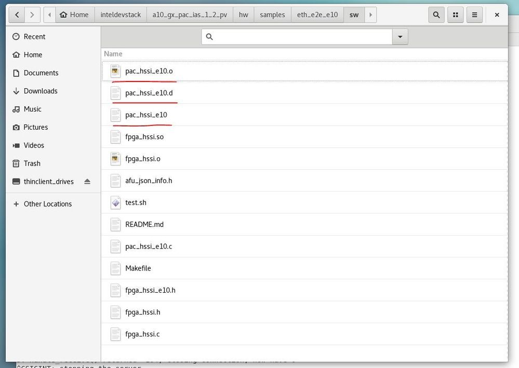The height and width of the screenshot is (368, 519).
Task: Click the fpga_hssi.h file icon
Action: [115, 312]
